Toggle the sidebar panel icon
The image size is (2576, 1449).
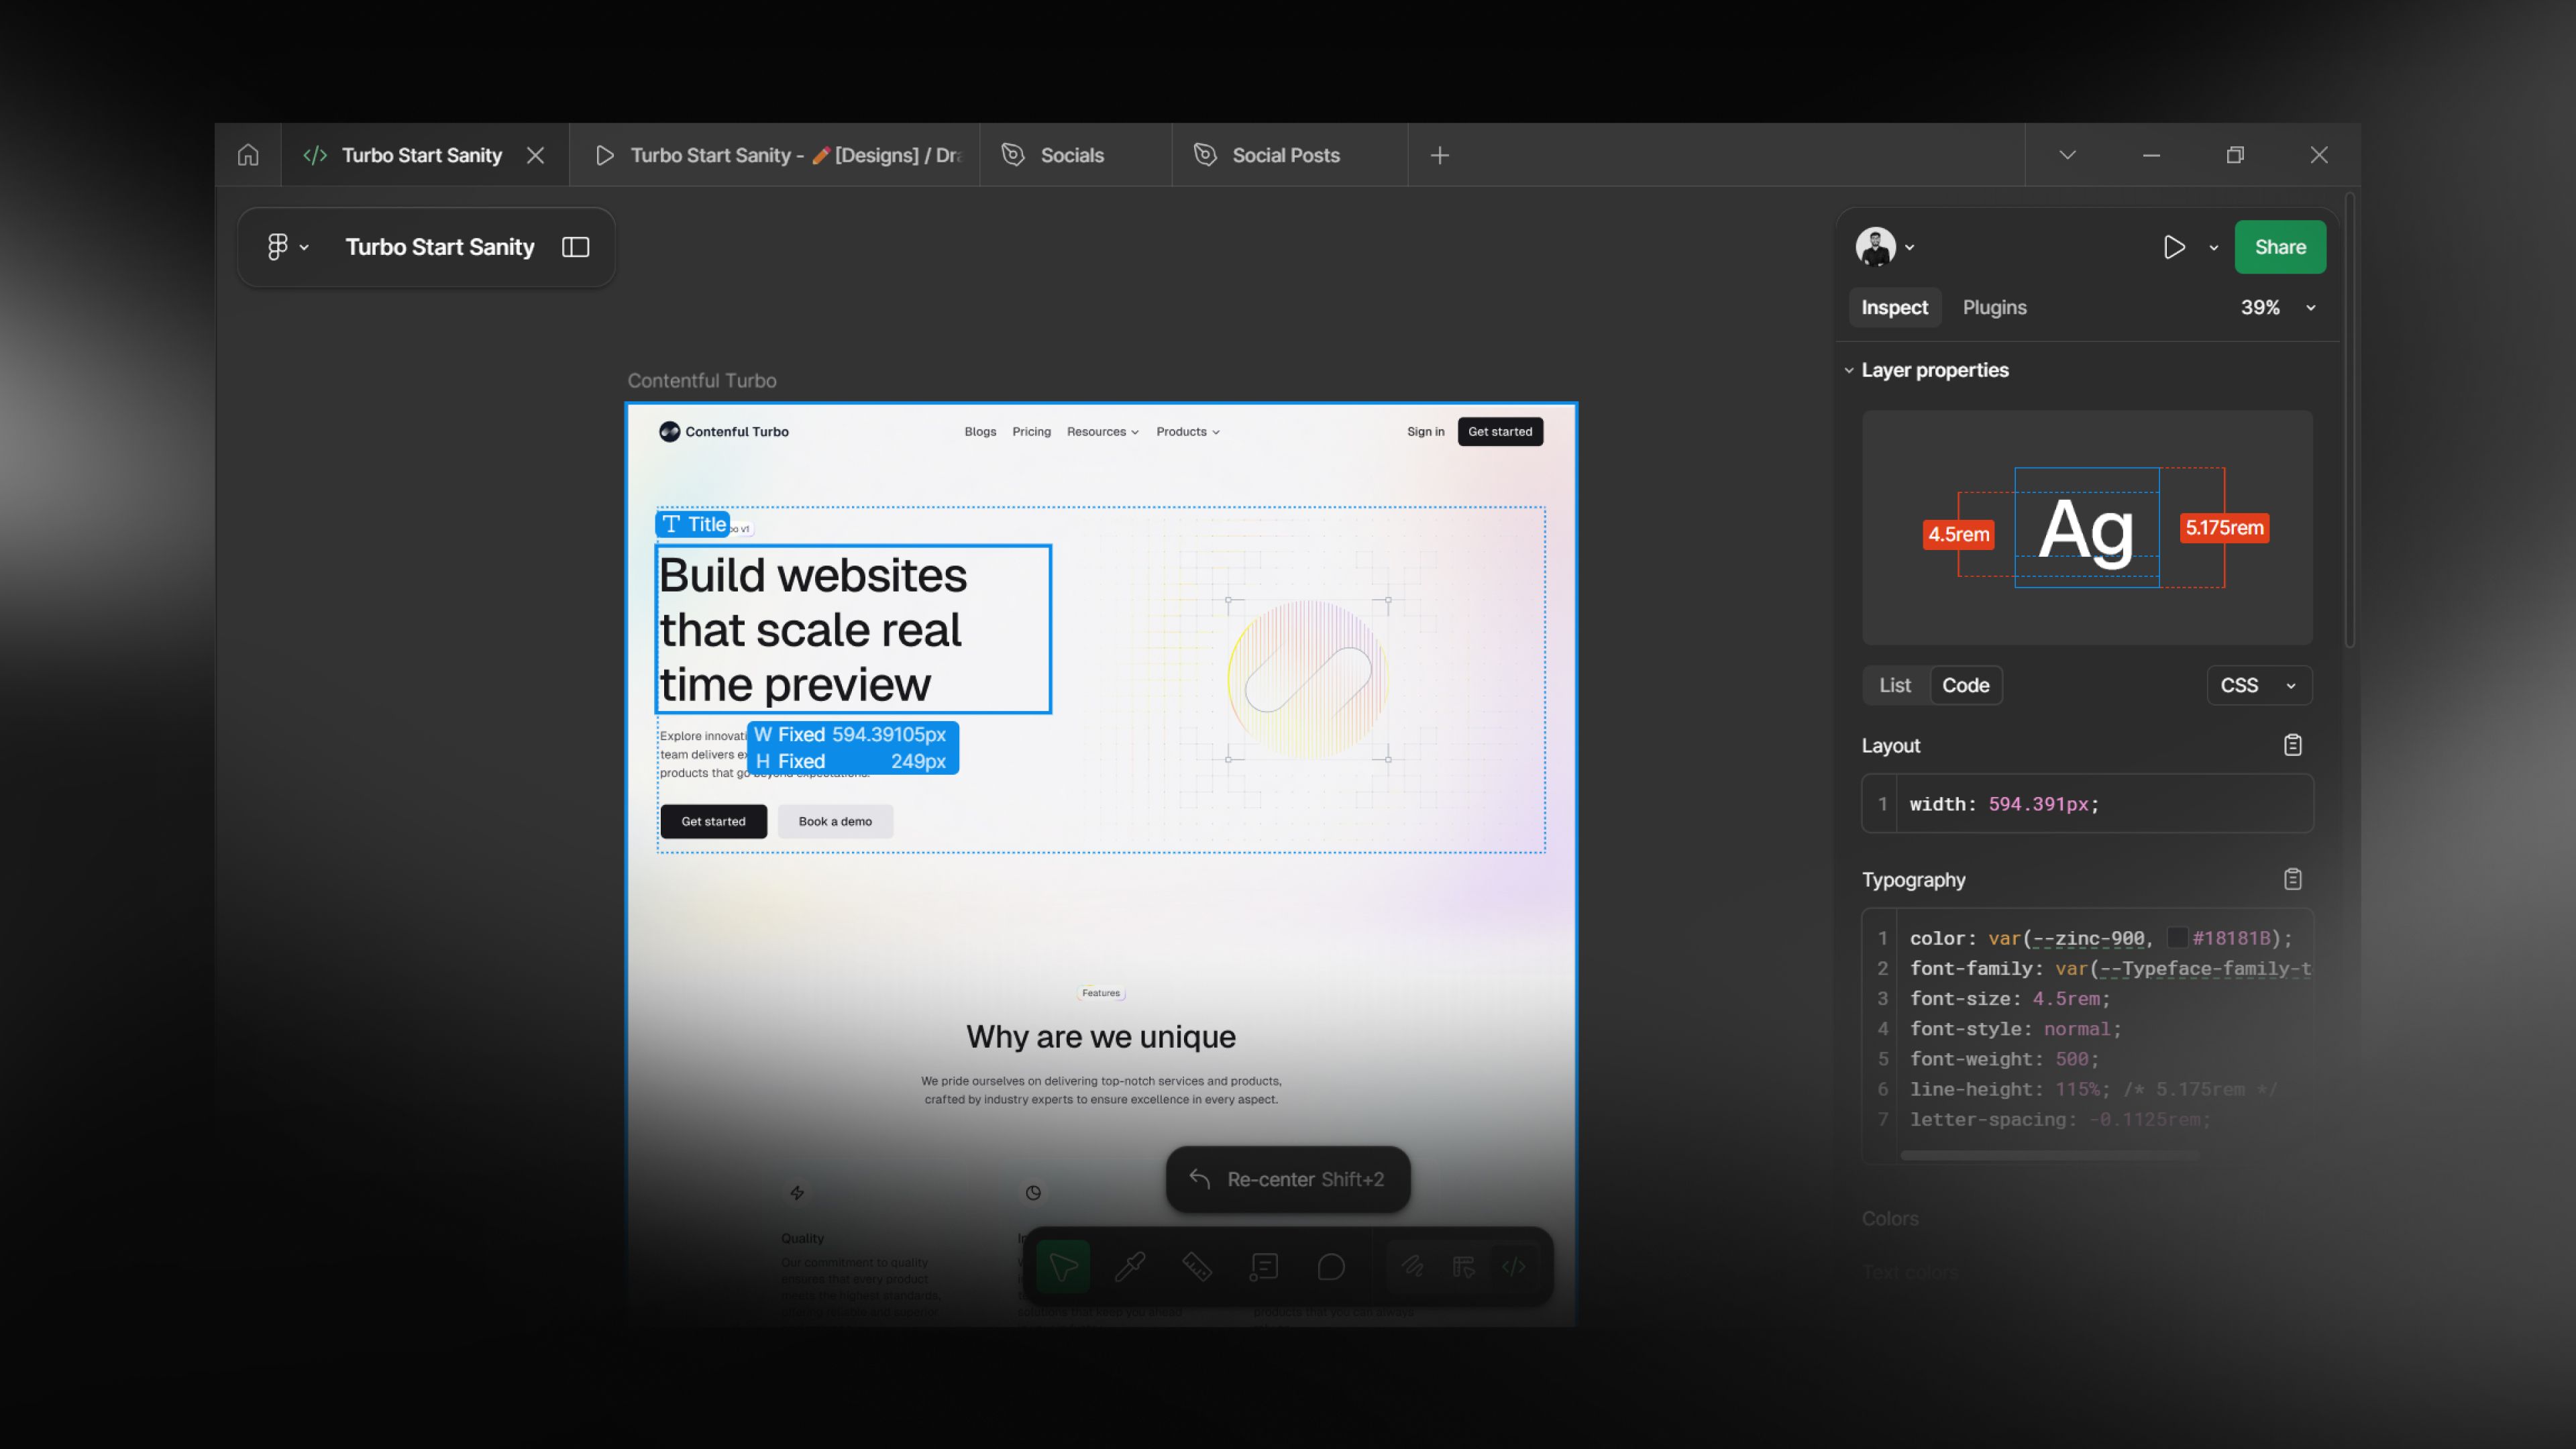point(575,247)
